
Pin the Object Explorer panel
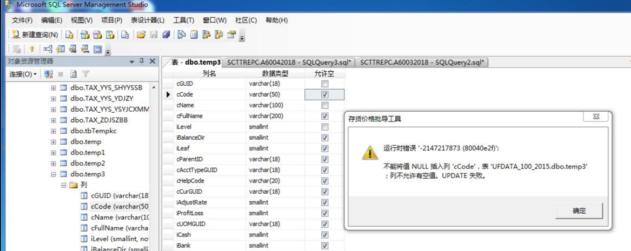(142, 62)
